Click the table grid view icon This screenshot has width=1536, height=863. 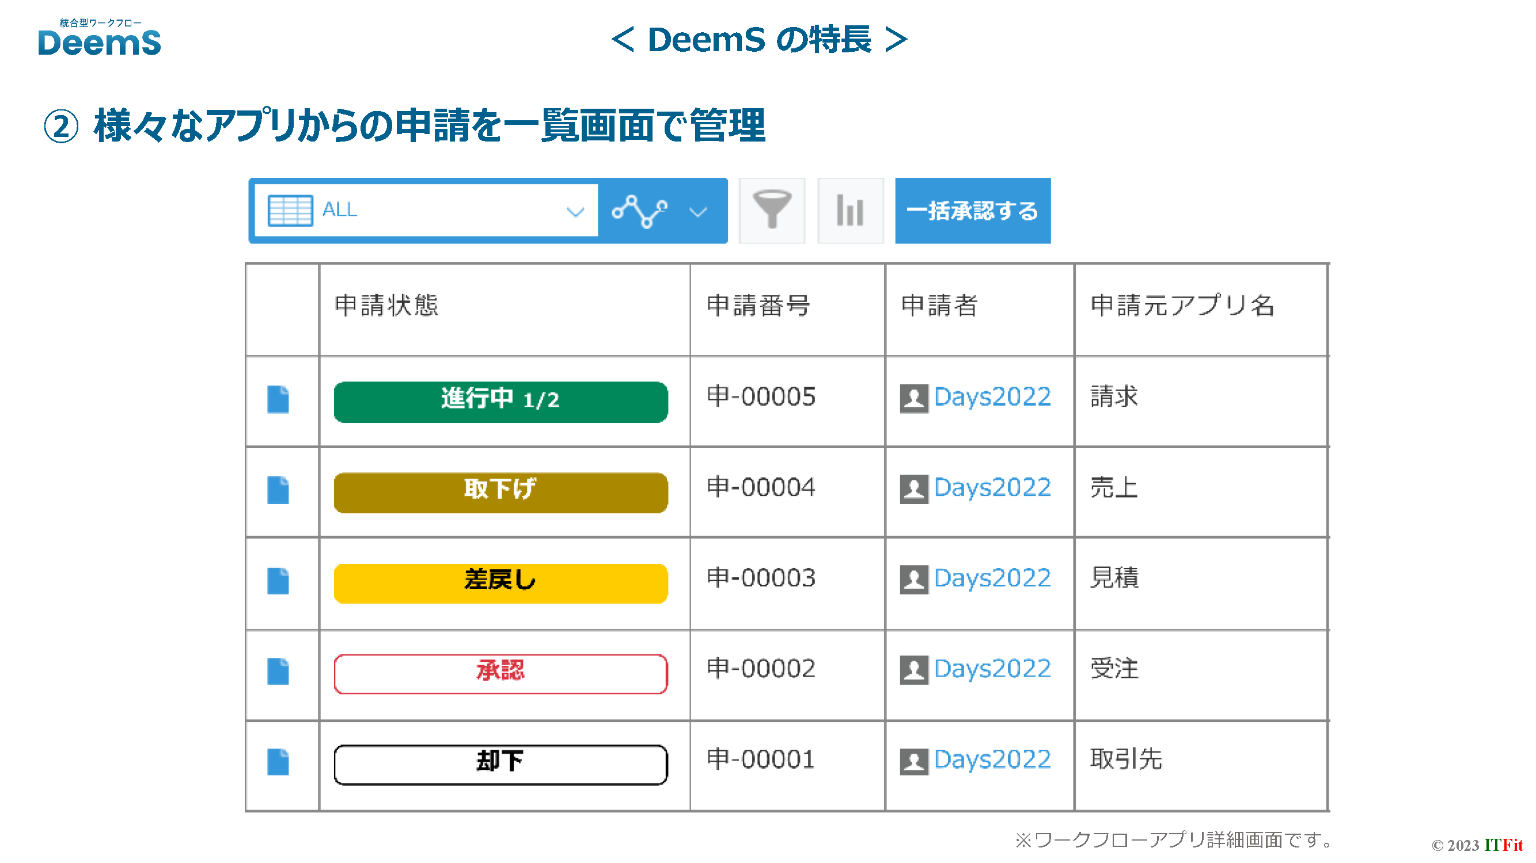click(290, 210)
